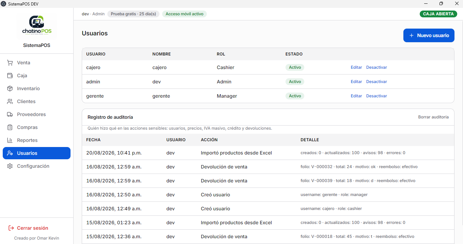This screenshot has height=244, width=463.
Task: Click the ESTADO column header
Action: (294, 54)
